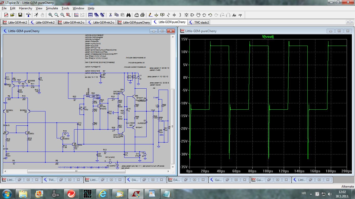Open the Hierarchy menu
This screenshot has width=355, height=199.
[25, 8]
